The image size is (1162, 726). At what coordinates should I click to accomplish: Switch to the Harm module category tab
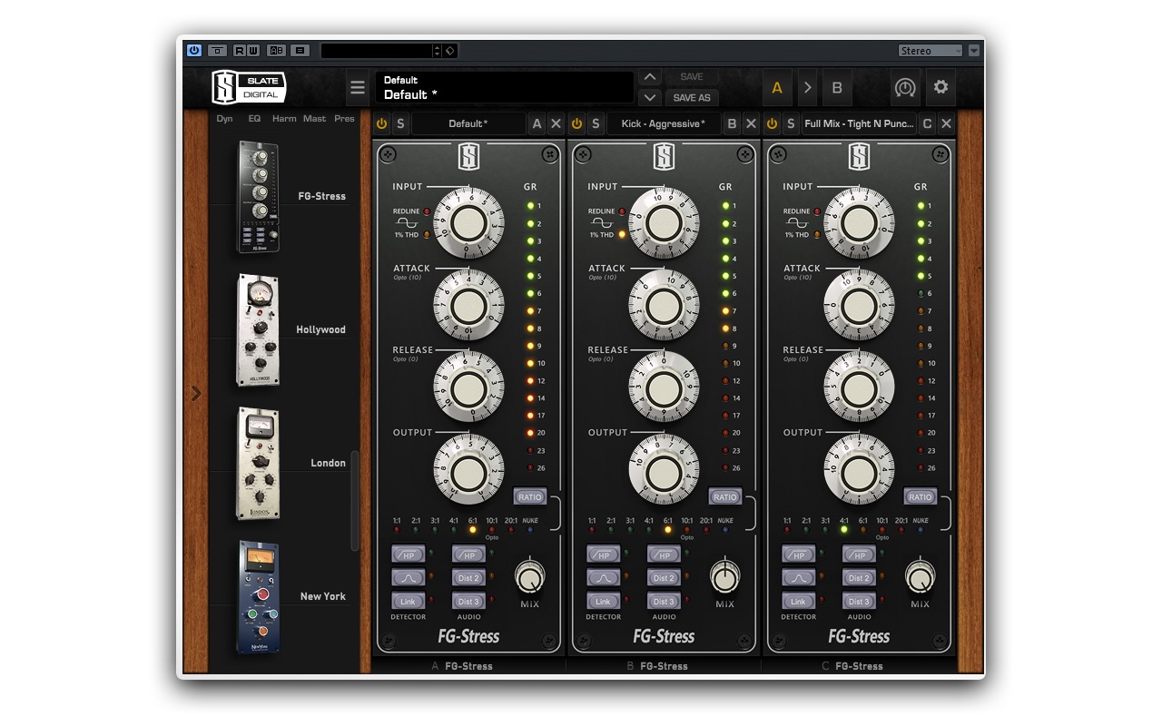(x=284, y=119)
